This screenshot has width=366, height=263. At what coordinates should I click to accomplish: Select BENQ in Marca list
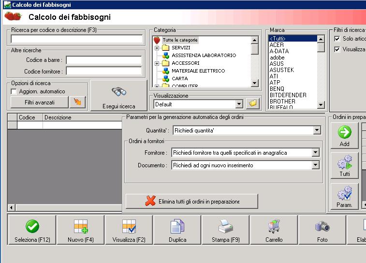click(x=293, y=89)
